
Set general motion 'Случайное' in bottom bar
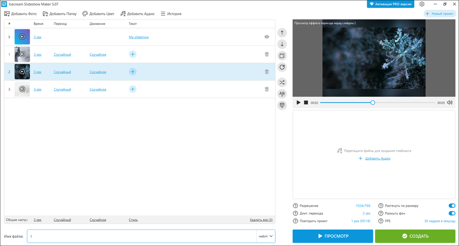coord(98,220)
